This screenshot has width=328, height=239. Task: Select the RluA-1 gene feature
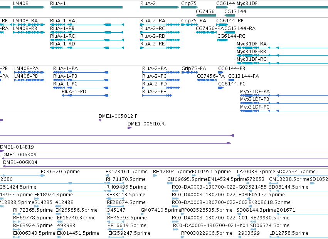click(86, 7)
